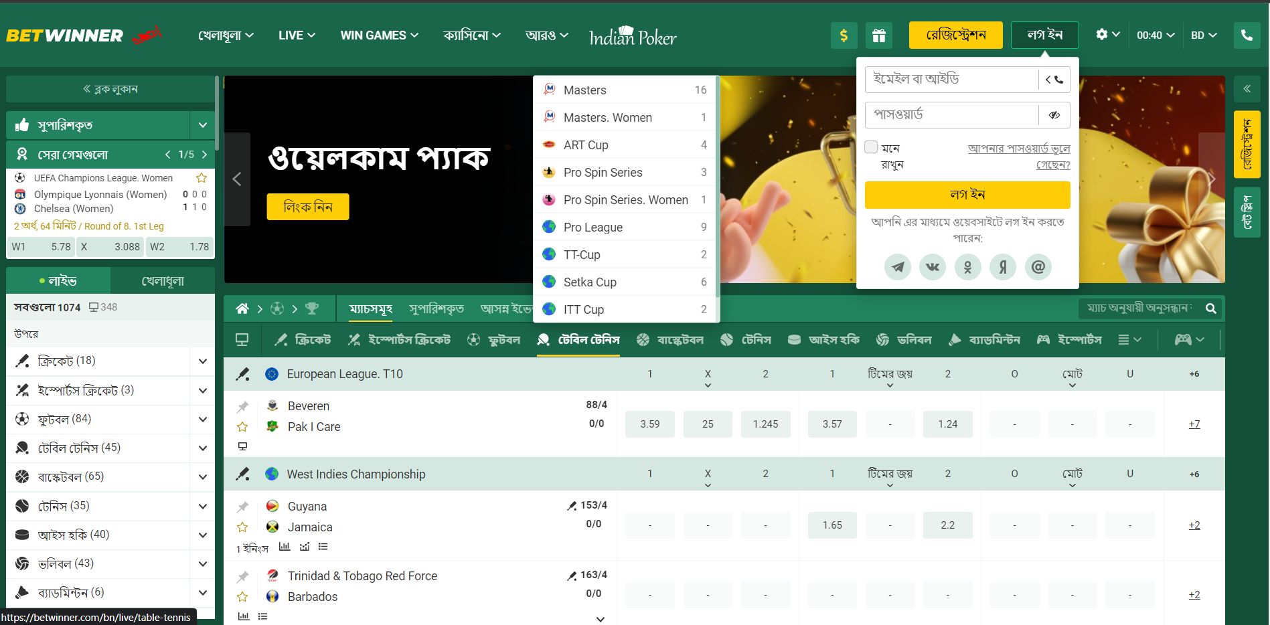
Task: Select the ম্যাচসমূহ tab
Action: point(370,308)
